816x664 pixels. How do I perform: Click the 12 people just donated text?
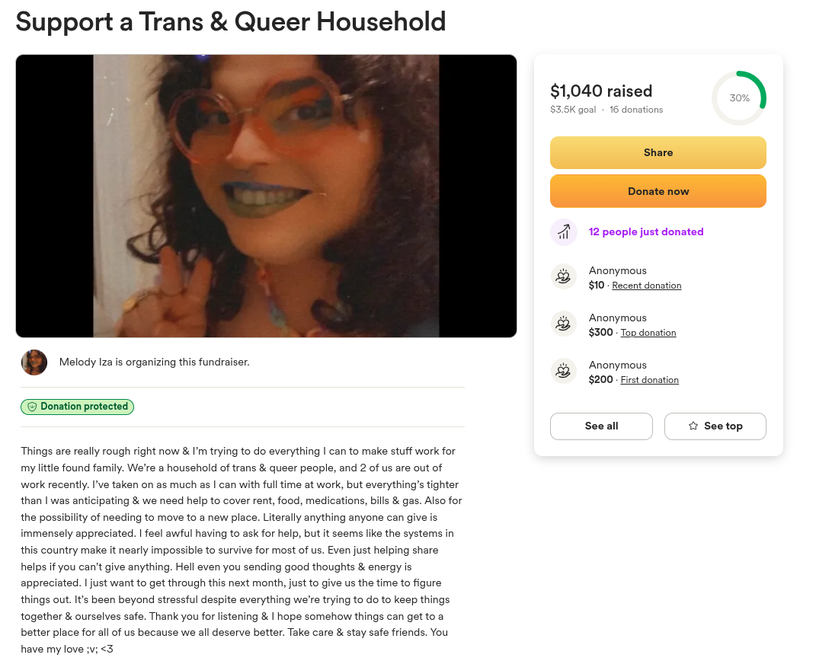click(x=646, y=232)
